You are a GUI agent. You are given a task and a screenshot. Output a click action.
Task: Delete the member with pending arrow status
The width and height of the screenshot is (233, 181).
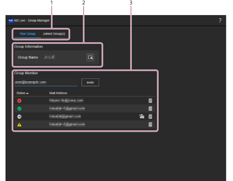pos(150,117)
